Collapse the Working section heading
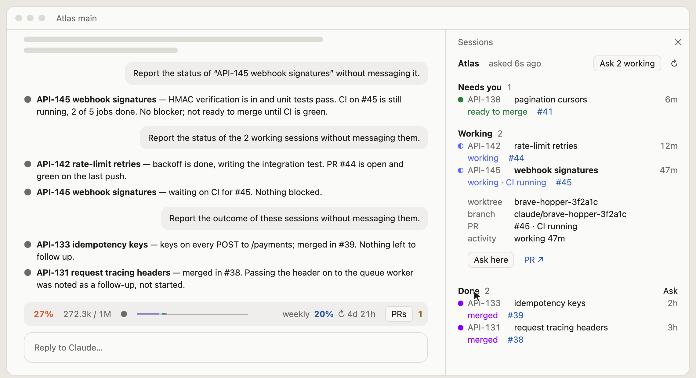696x378 pixels. [x=475, y=134]
